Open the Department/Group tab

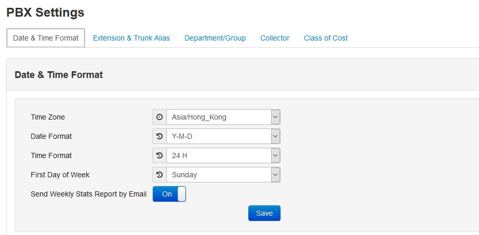coord(215,38)
